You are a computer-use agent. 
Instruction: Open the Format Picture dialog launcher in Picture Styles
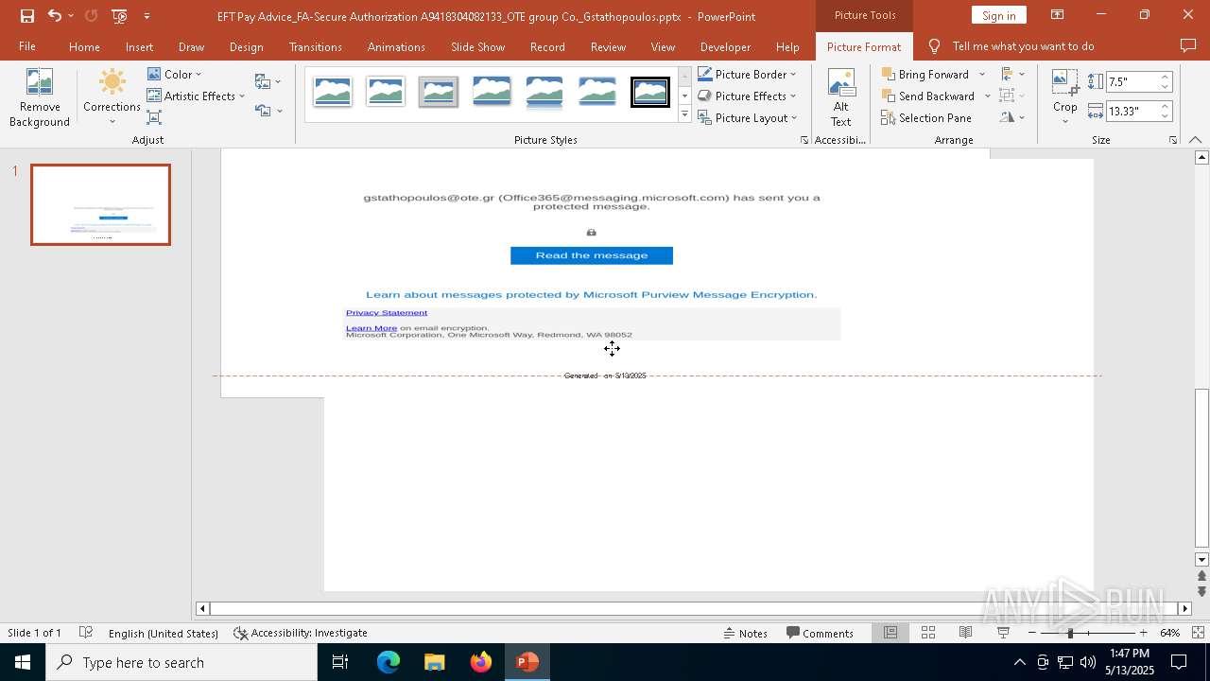(x=804, y=140)
